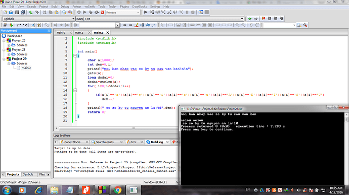This screenshot has height=195, width=349.
Task: Click the green Jump back arrow
Action: coord(250,19)
